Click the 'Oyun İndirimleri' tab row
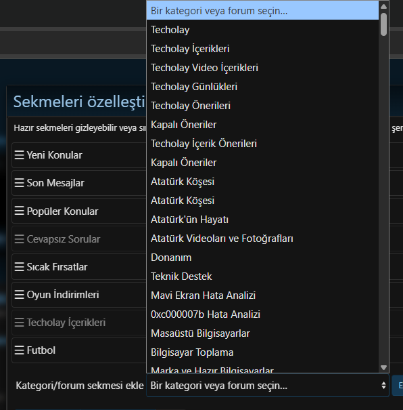The height and width of the screenshot is (410, 403). [x=78, y=294]
